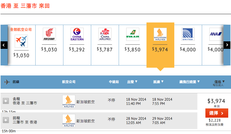Show previous airlines with left arrow
This screenshot has width=231, height=134.
[x=4, y=45]
